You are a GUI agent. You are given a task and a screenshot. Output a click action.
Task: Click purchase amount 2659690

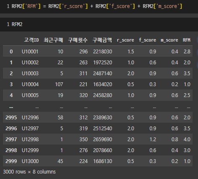(x=103, y=140)
